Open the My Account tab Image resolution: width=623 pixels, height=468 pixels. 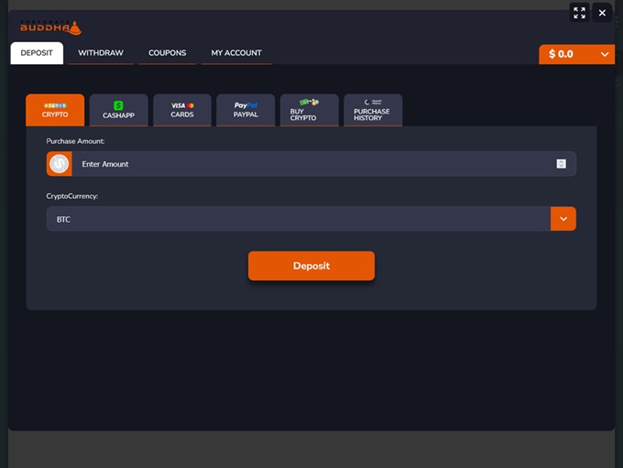pyautogui.click(x=236, y=53)
